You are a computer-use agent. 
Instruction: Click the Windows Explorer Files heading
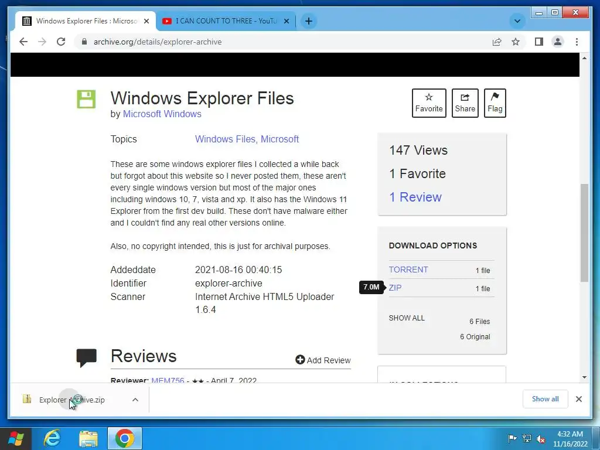click(x=202, y=98)
